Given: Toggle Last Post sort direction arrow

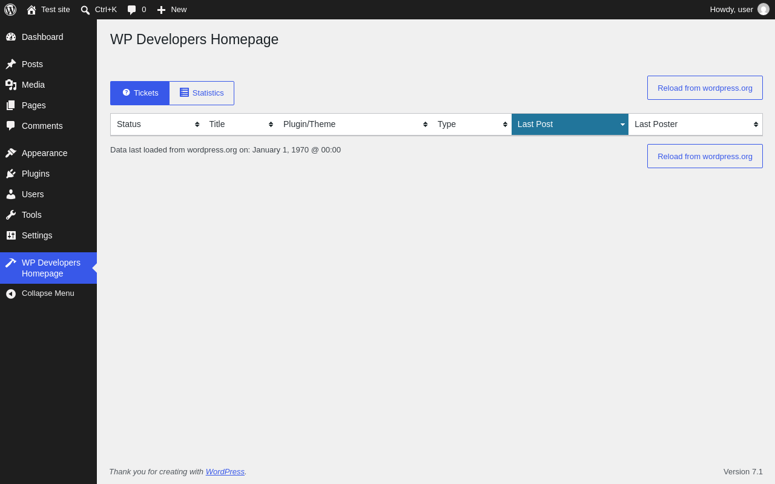Looking at the screenshot, I should [x=622, y=125].
